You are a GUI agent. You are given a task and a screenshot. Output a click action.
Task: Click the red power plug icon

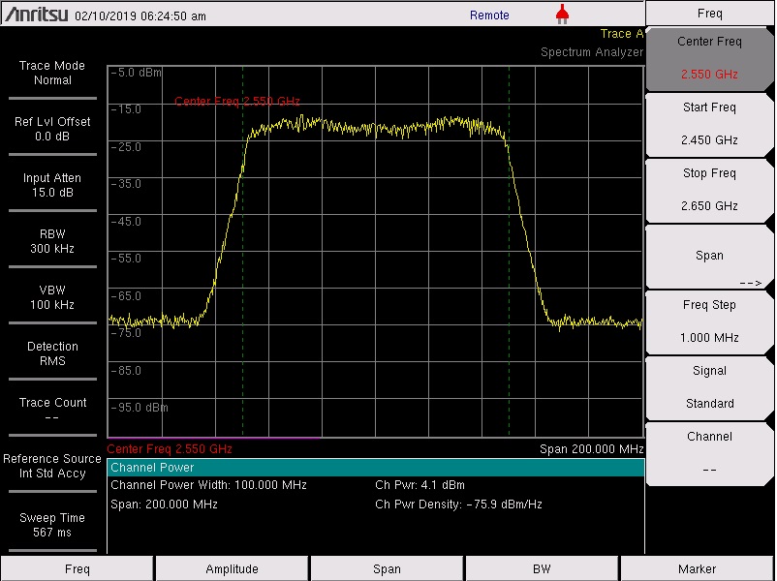coord(562,15)
